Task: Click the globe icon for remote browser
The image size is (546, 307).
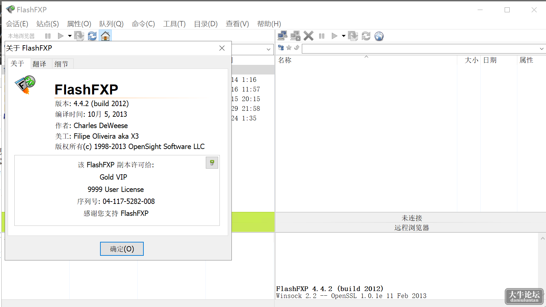Action: (x=379, y=36)
